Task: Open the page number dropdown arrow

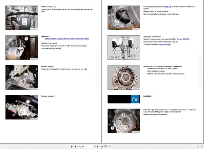Action: (95, 147)
